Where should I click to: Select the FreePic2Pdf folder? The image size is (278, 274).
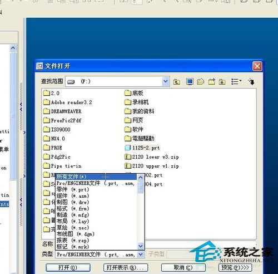tap(62, 120)
